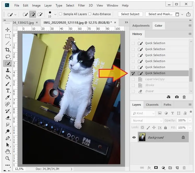Toggle lock all padlock icon
The image size is (195, 173).
[166, 128]
